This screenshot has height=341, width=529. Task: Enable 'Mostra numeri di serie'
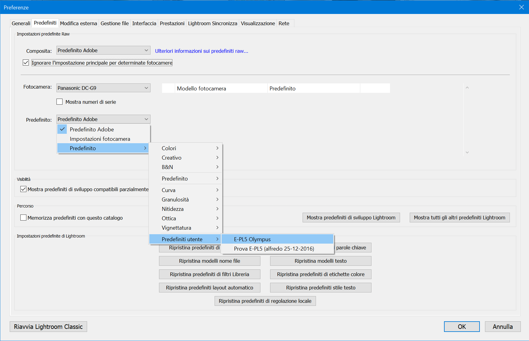(x=59, y=102)
